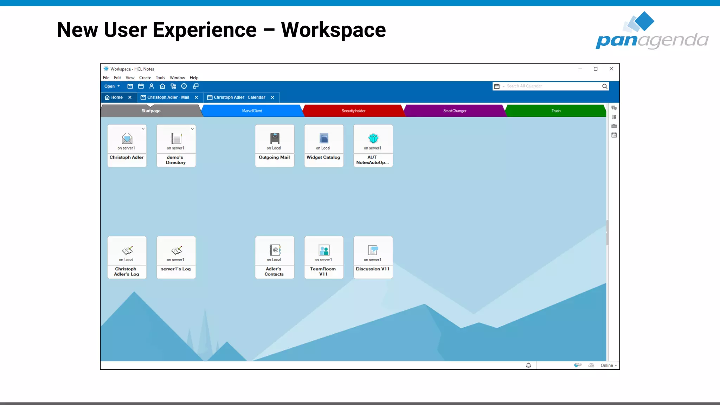Open server1's Log tile
Screen dimensions: 720x405
pos(176,257)
